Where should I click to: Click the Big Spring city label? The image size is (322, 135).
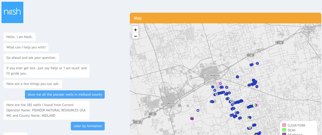[308, 29]
